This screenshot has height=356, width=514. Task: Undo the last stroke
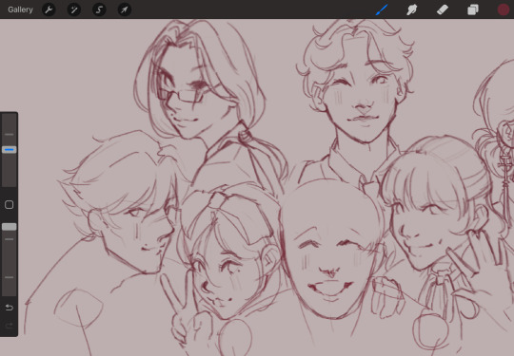pyautogui.click(x=10, y=308)
